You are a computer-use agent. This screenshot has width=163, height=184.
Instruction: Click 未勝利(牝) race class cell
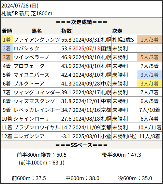tap(125, 136)
